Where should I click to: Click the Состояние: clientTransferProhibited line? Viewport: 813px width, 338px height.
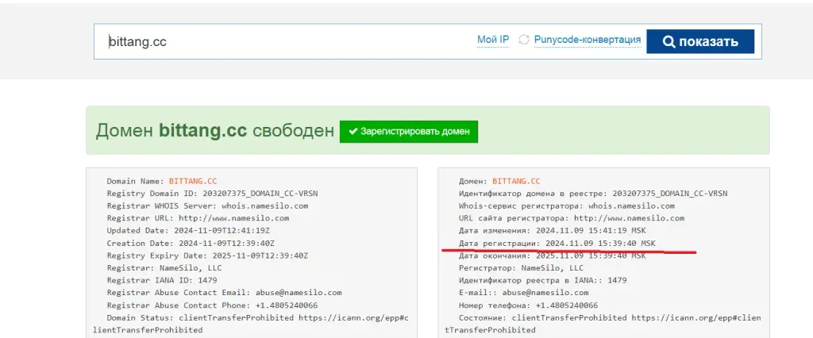point(603,324)
